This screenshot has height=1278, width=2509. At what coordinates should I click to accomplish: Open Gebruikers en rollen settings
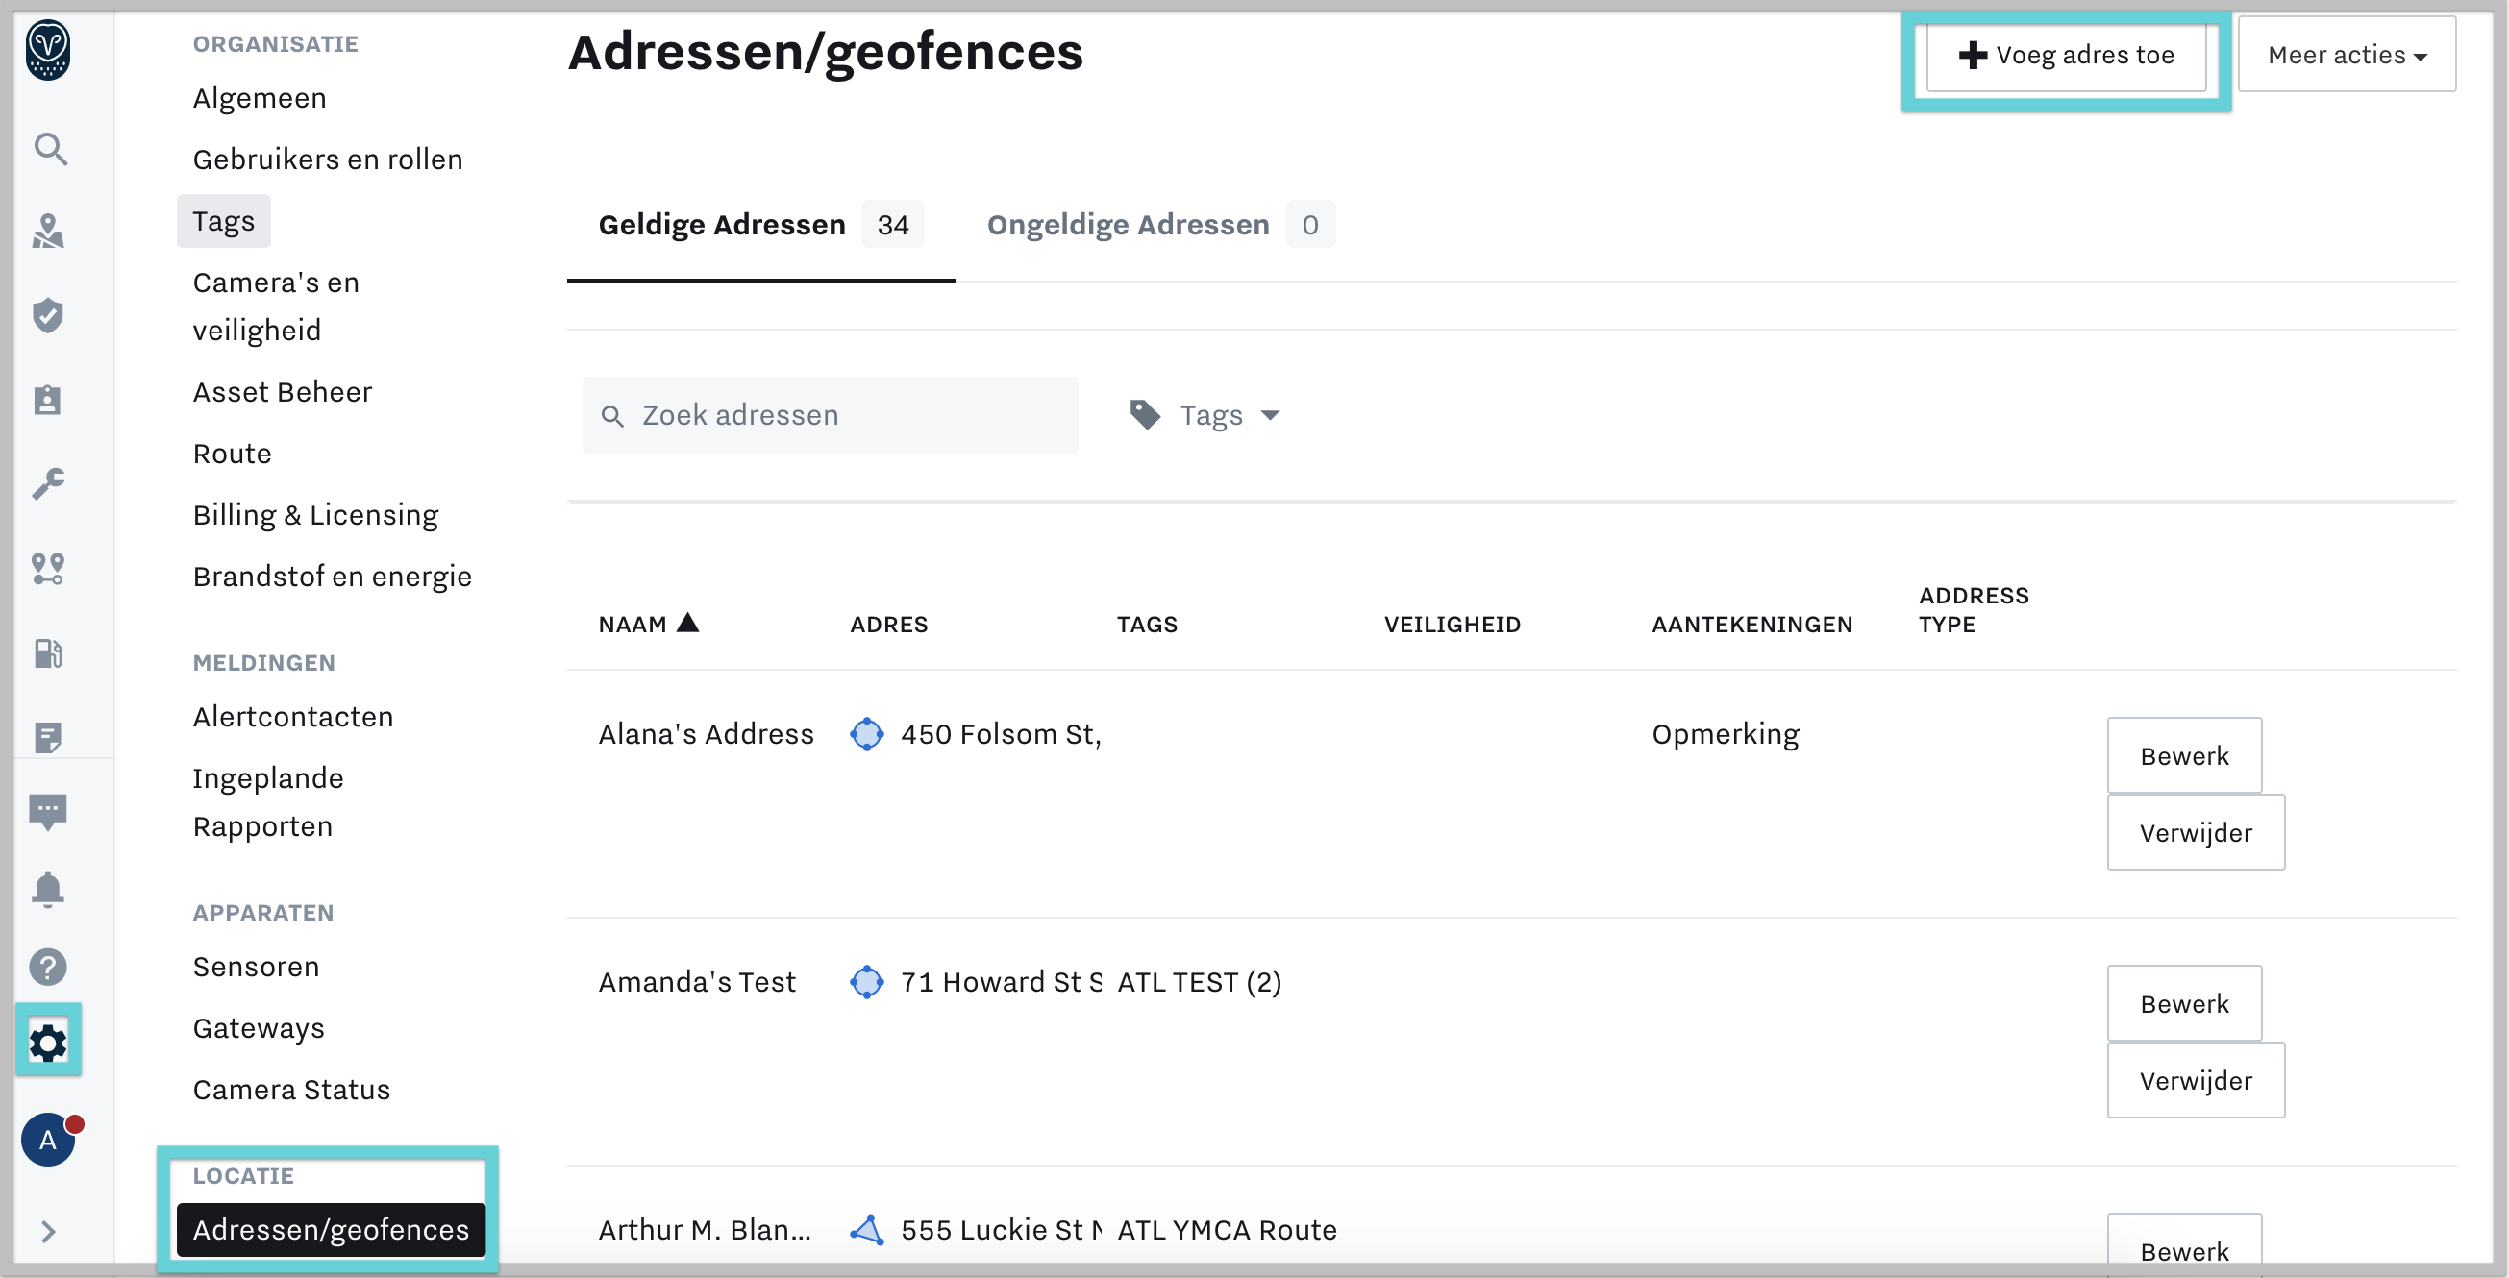pos(327,160)
